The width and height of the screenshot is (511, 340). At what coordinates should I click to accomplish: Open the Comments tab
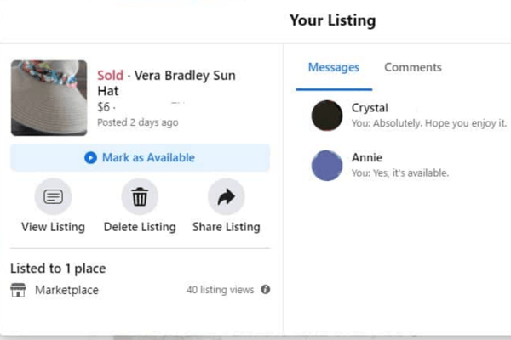413,67
